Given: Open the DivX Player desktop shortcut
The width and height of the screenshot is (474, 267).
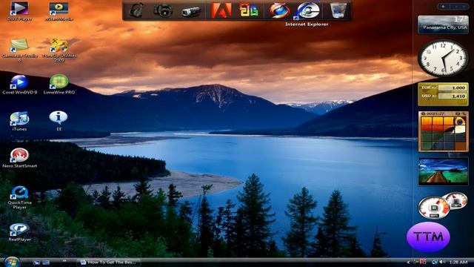Looking at the screenshot, I should click(x=19, y=11).
